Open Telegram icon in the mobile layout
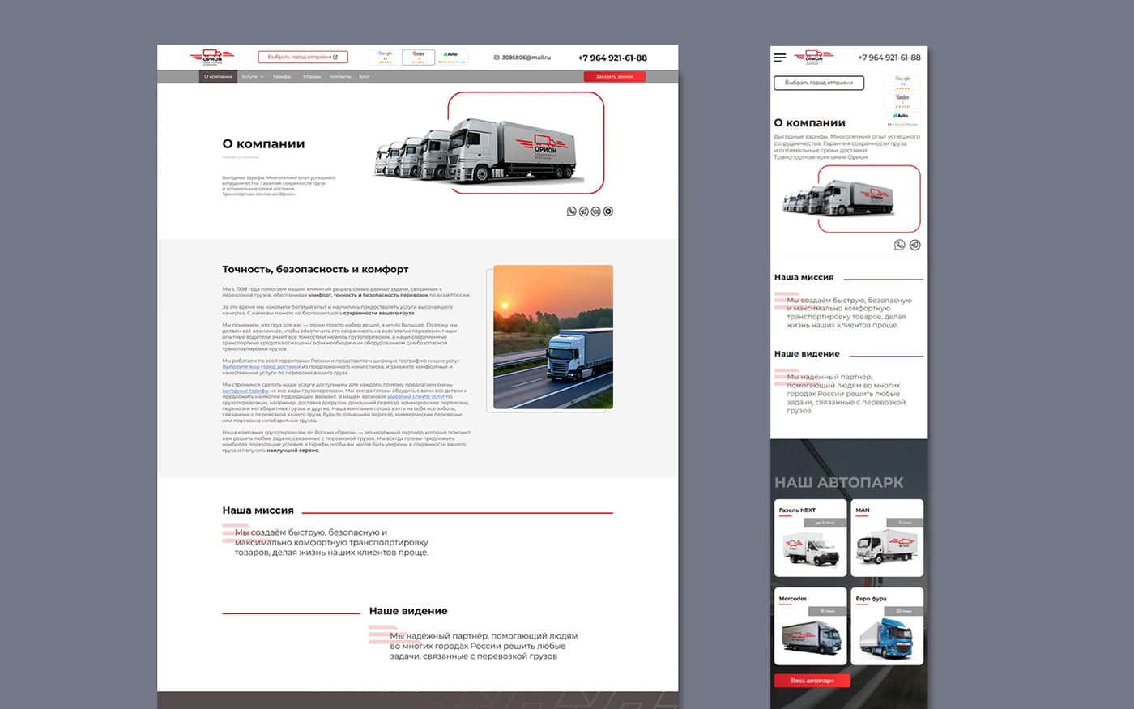1134x709 pixels. (x=914, y=245)
